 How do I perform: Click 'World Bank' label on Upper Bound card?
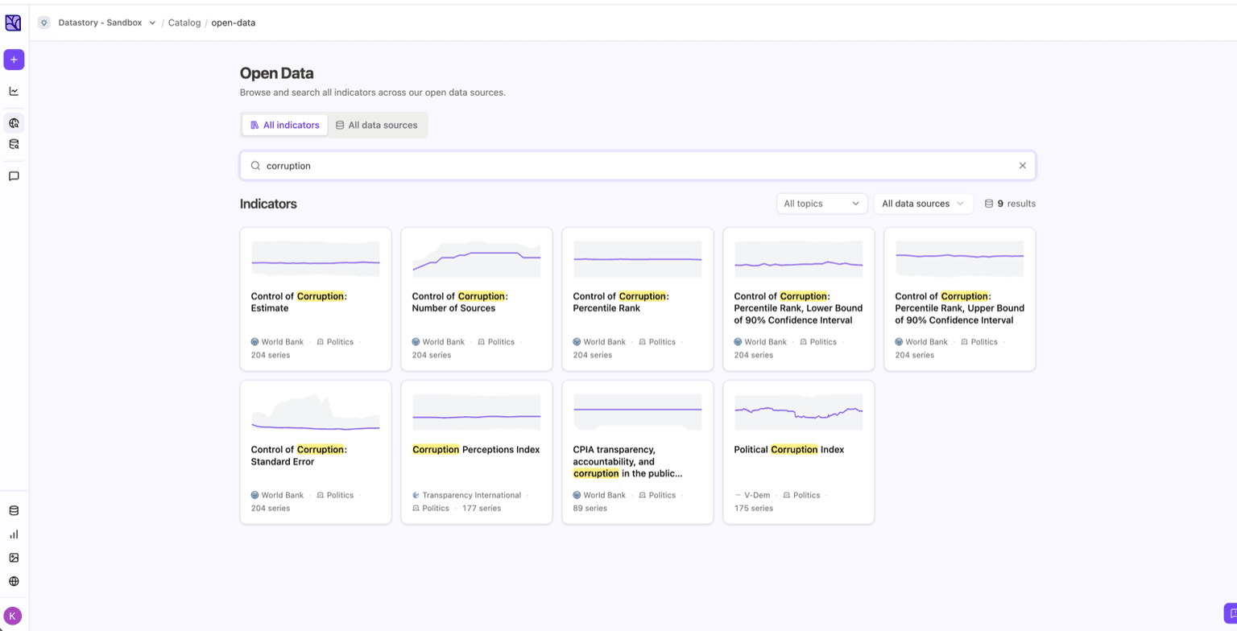click(927, 342)
